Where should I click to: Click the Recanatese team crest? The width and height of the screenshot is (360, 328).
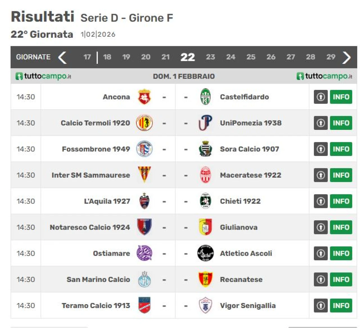(205, 279)
